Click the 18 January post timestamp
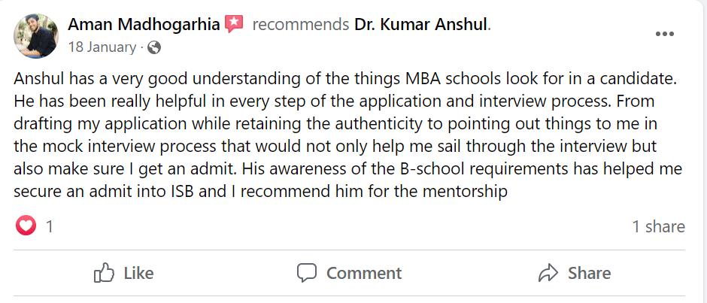The width and height of the screenshot is (707, 303). pyautogui.click(x=102, y=47)
